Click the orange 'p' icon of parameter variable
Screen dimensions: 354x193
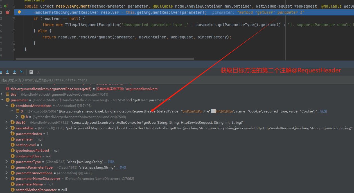(x=8, y=100)
